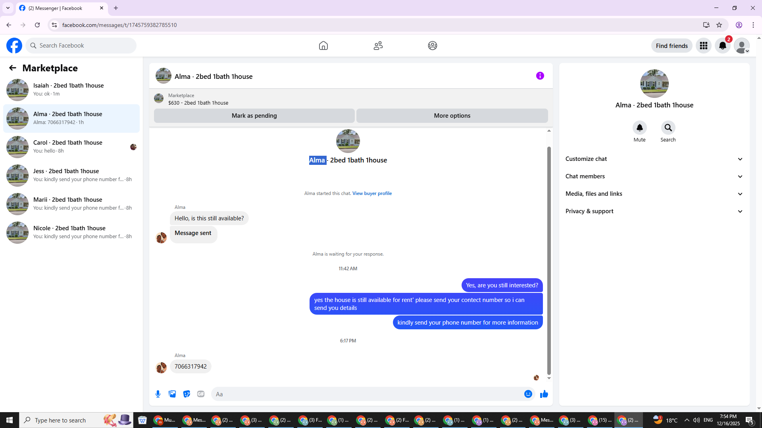Open Jess 2bed 1bath conversation
The height and width of the screenshot is (428, 762).
[71, 176]
